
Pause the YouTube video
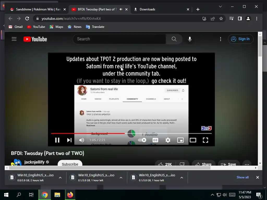57,140
